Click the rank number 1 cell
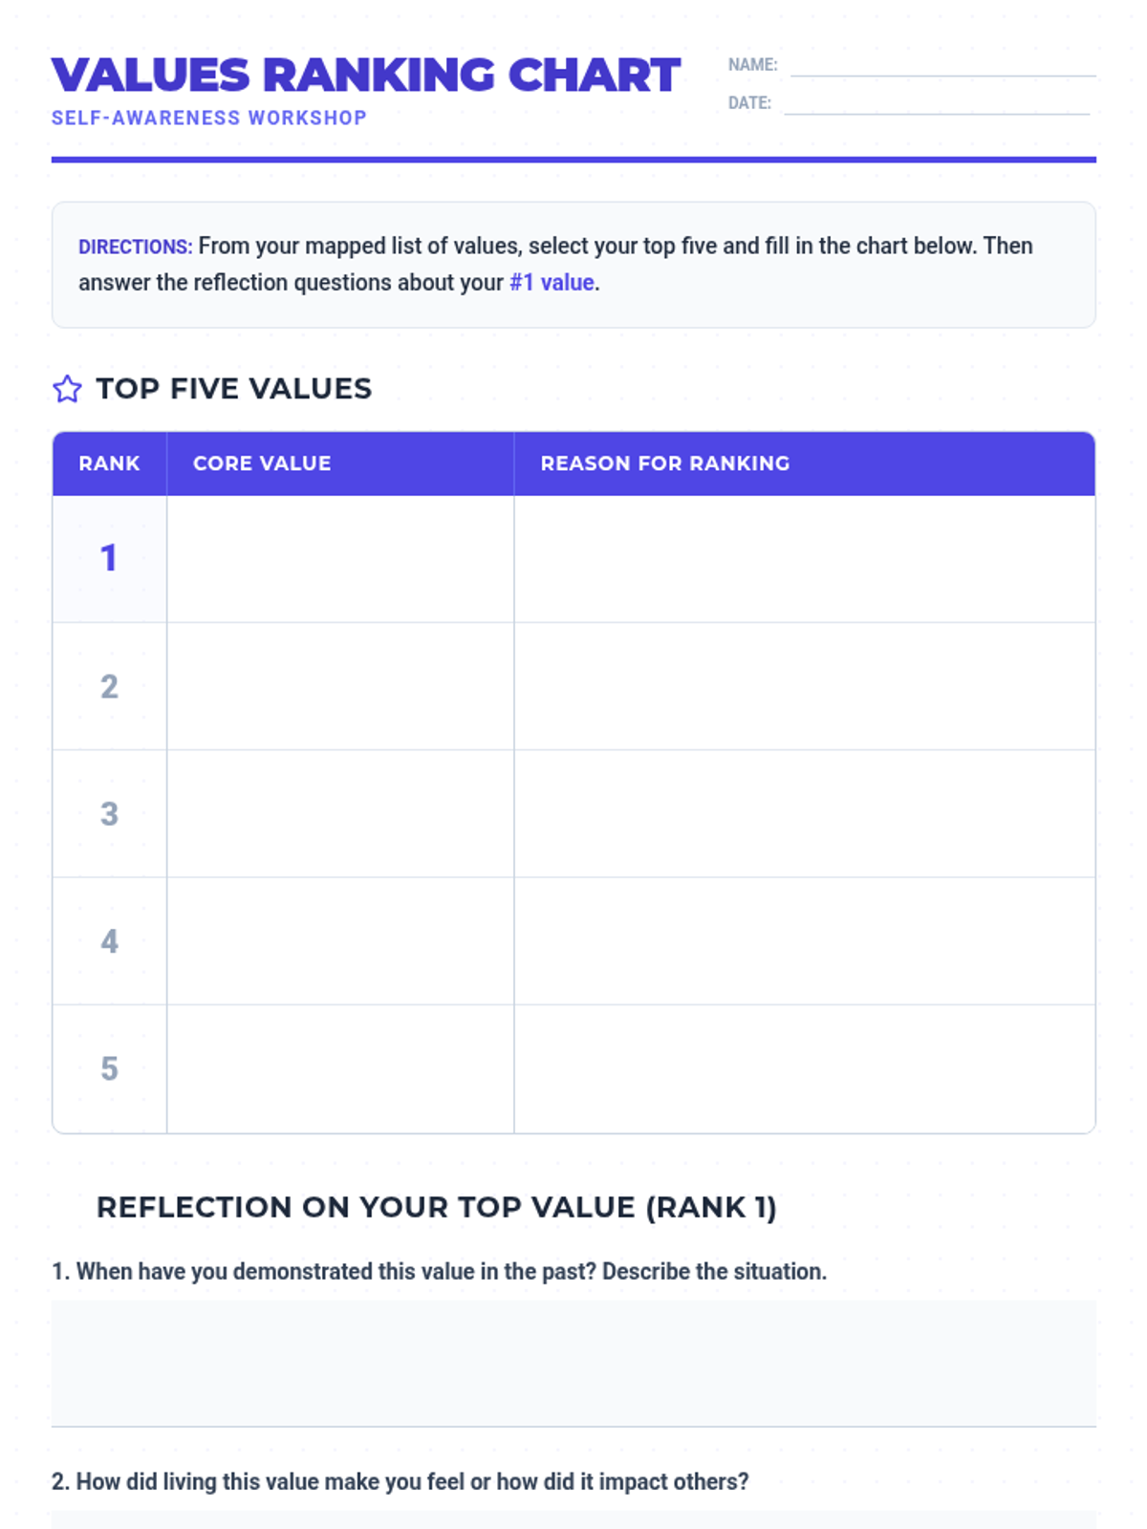1147x1529 pixels. pos(109,559)
